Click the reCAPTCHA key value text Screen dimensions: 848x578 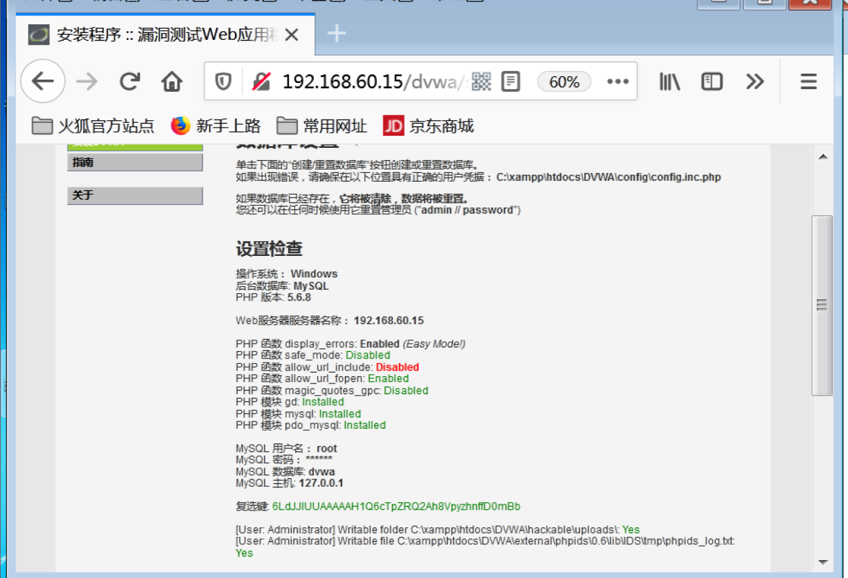[396, 506]
